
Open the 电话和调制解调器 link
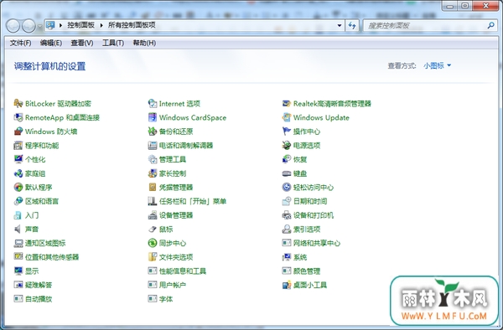[x=186, y=146]
